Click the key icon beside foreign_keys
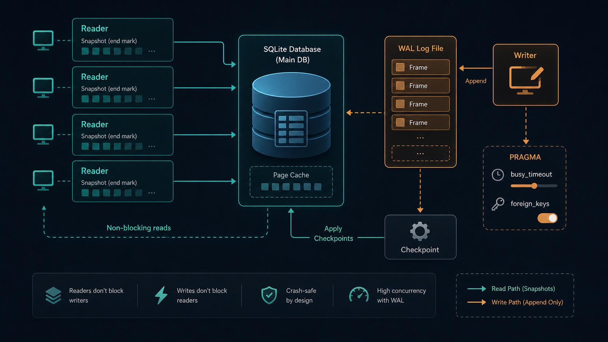 point(497,204)
